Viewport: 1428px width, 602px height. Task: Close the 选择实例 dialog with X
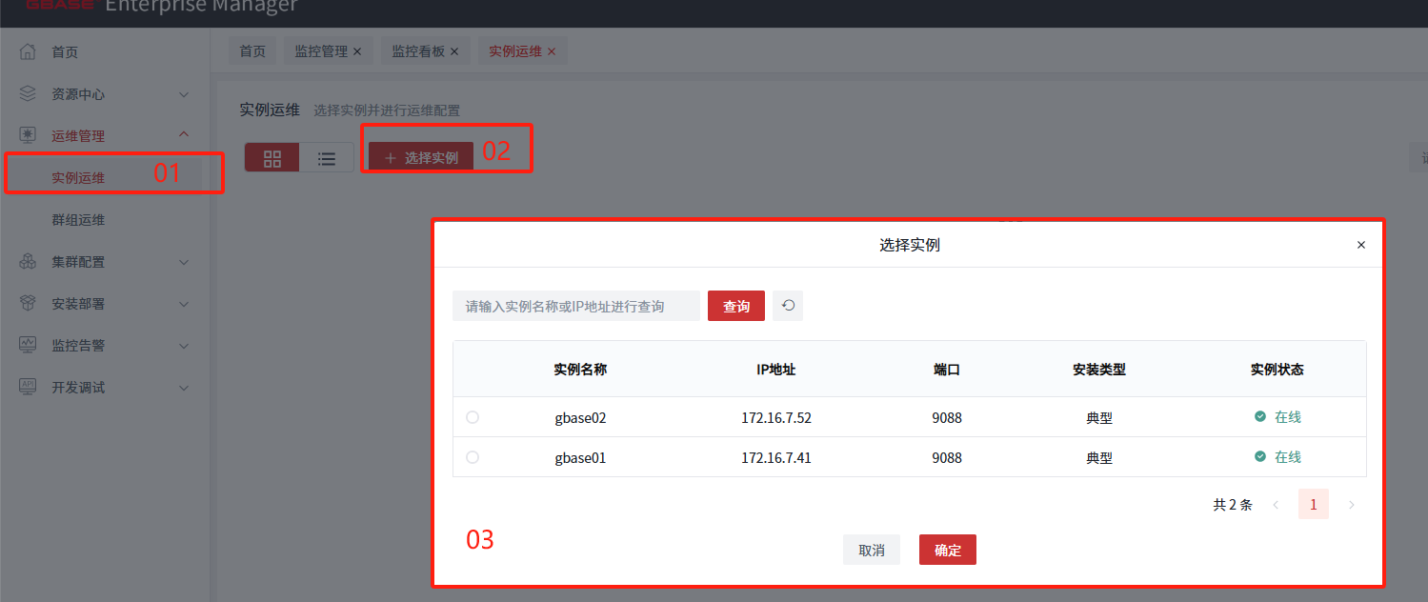[1361, 245]
